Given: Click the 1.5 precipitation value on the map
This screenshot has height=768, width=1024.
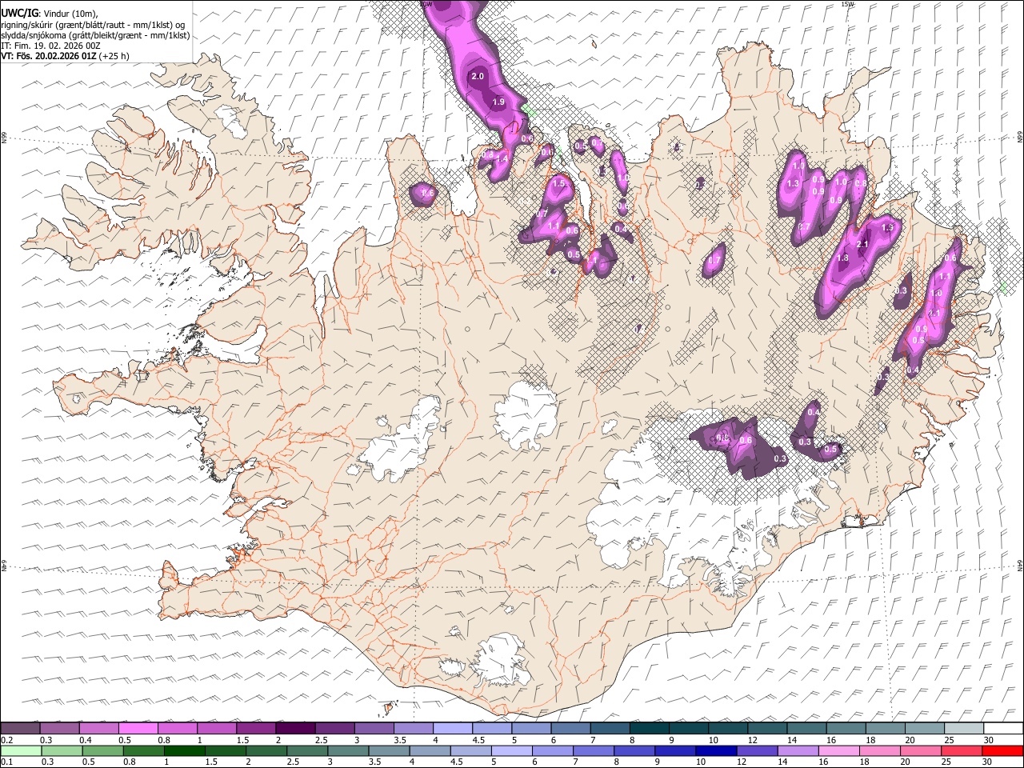Looking at the screenshot, I should click(x=558, y=184).
